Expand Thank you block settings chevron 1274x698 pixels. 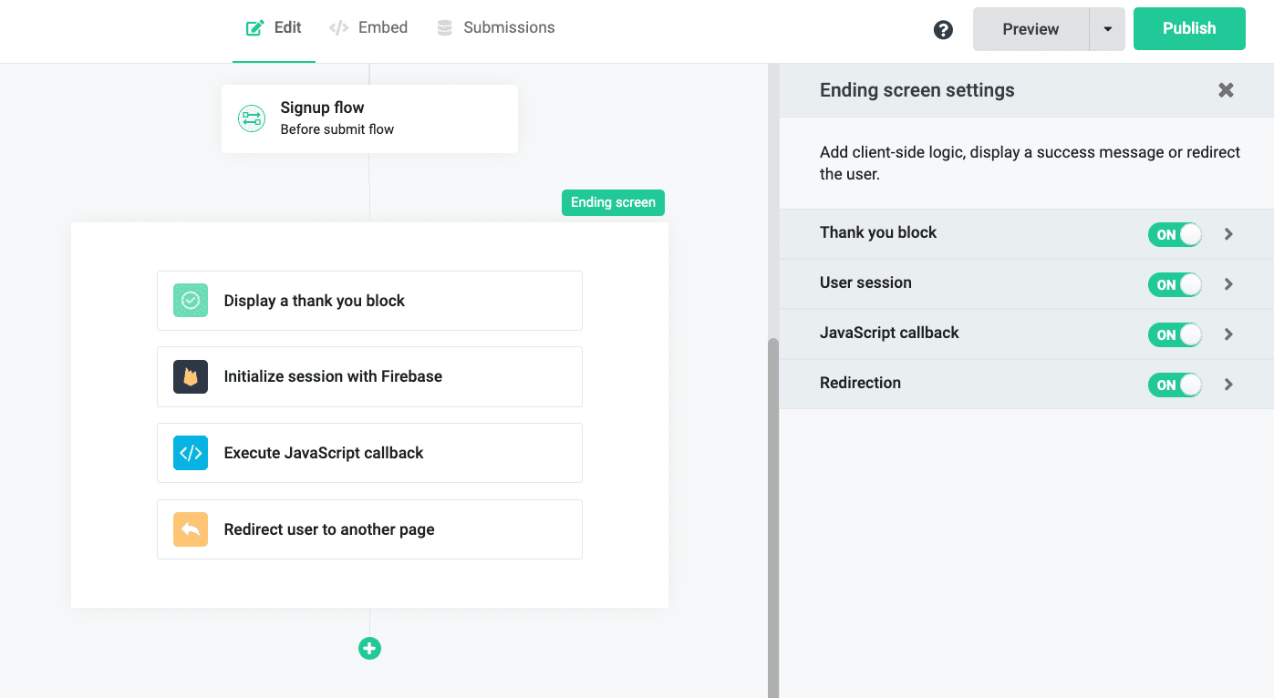click(1228, 234)
